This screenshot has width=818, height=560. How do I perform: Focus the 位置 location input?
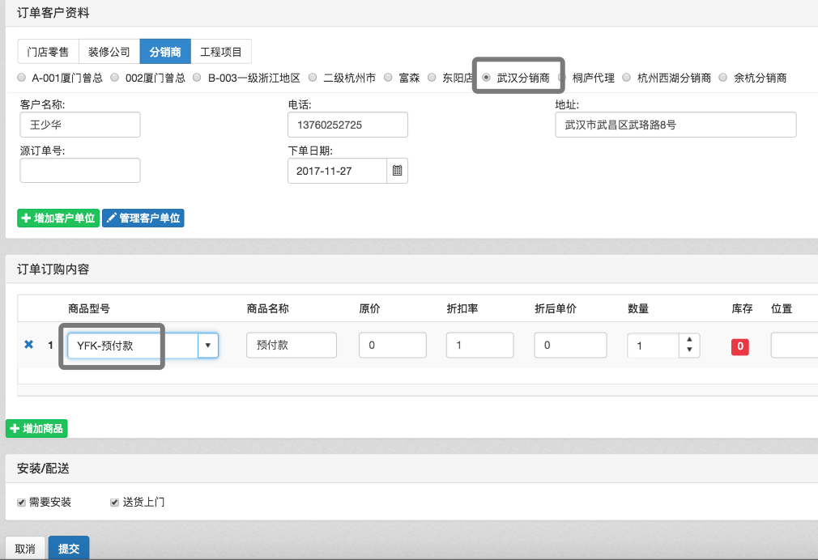(795, 346)
